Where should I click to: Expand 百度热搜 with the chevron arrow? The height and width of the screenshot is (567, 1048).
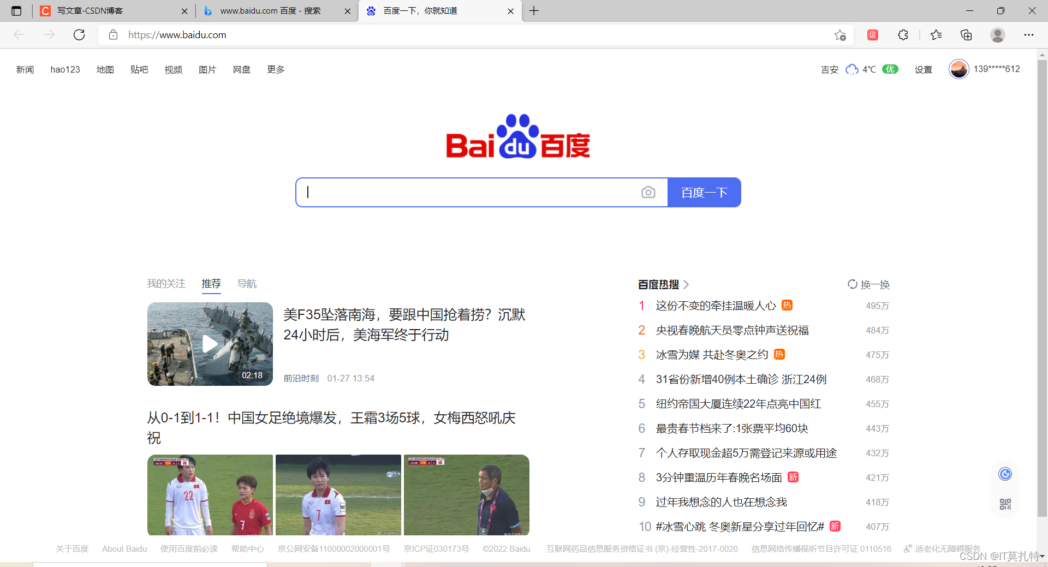[x=686, y=284]
